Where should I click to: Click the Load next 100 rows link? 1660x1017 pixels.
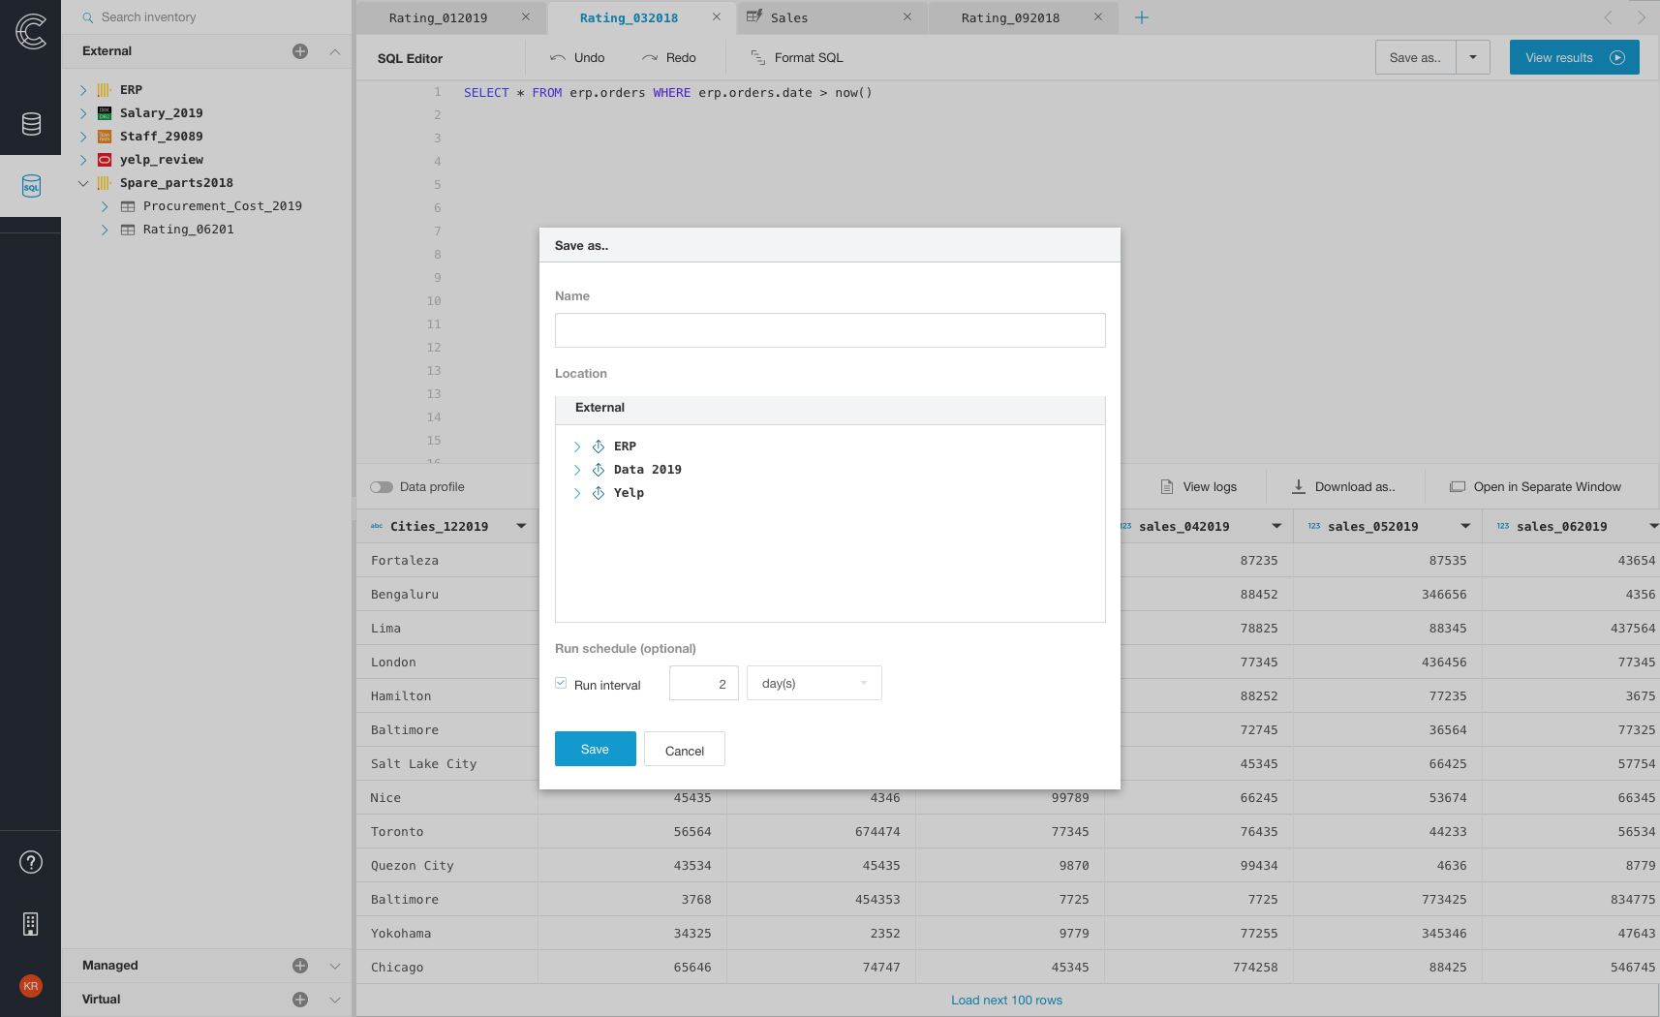point(1006,1001)
